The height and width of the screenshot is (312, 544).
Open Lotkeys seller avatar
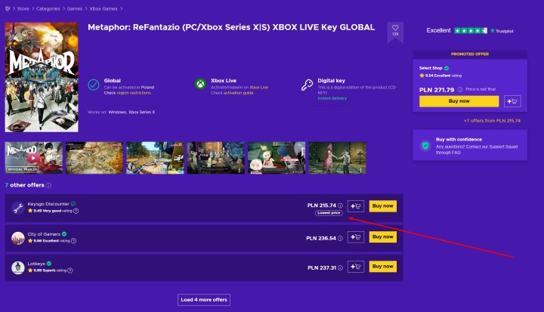coord(17,267)
